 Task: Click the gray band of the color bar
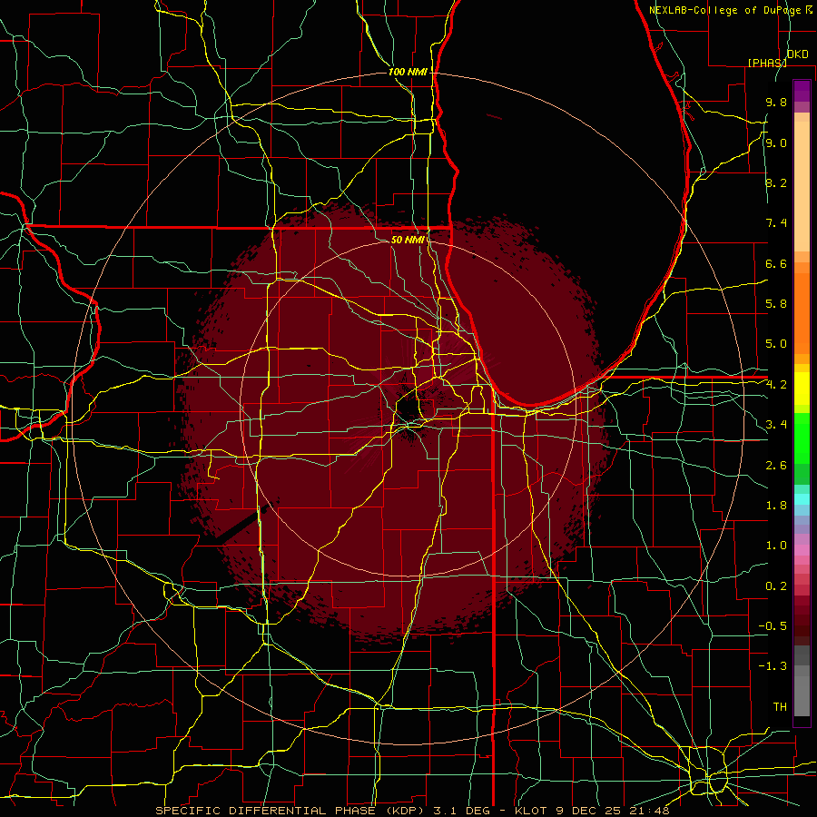[x=802, y=683]
